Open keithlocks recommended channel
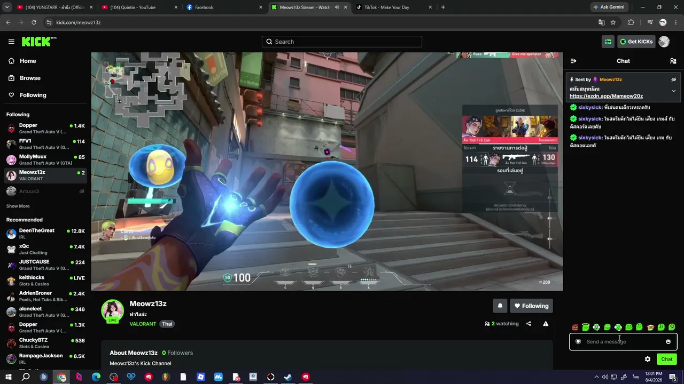 click(x=45, y=281)
